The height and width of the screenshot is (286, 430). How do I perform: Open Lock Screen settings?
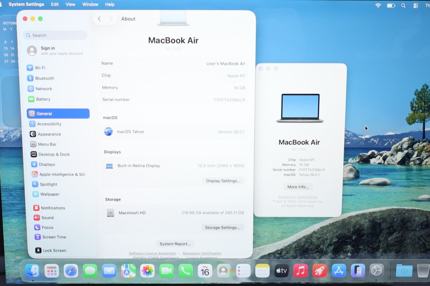(x=54, y=250)
